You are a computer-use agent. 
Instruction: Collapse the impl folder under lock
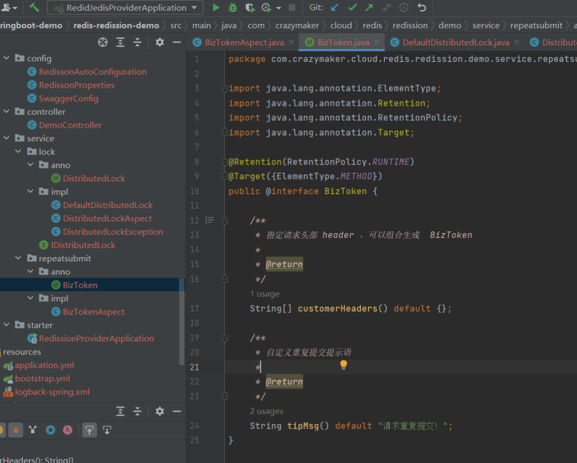30,191
